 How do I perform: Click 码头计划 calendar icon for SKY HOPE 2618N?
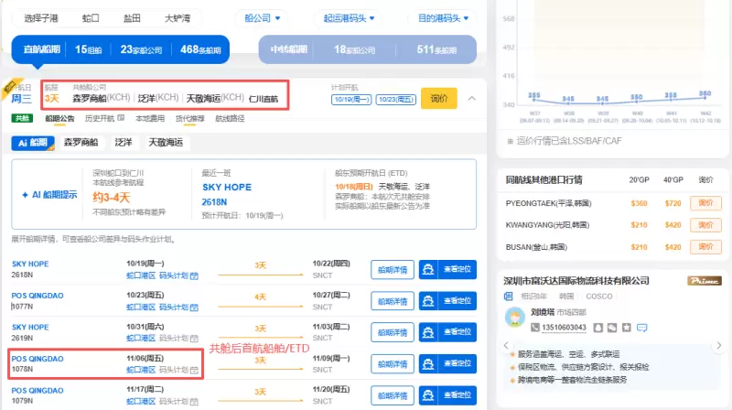click(x=194, y=276)
